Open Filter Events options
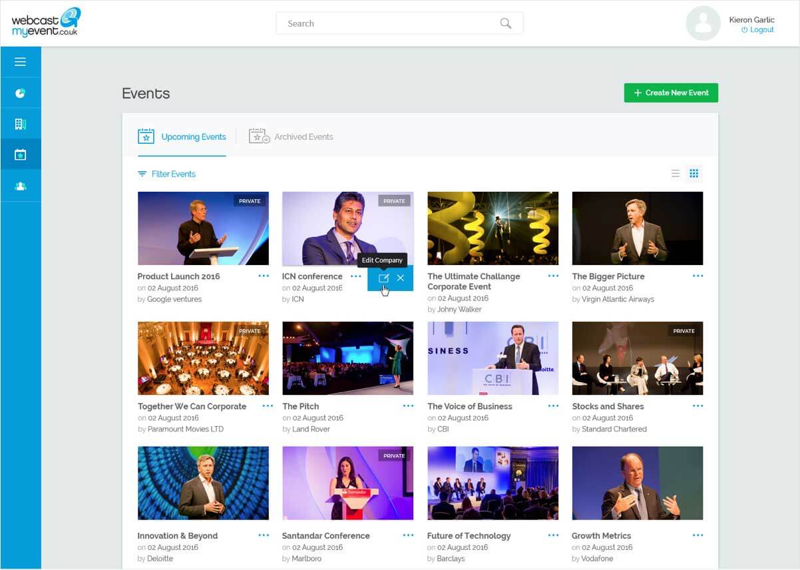The width and height of the screenshot is (800, 570). [x=167, y=173]
